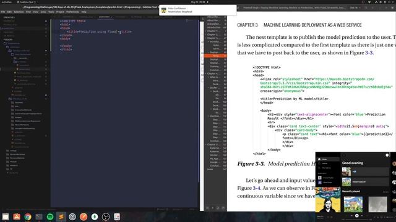The width and height of the screenshot is (396, 222).
Task: Open OBS Studio from the dock
Action: (x=106, y=216)
